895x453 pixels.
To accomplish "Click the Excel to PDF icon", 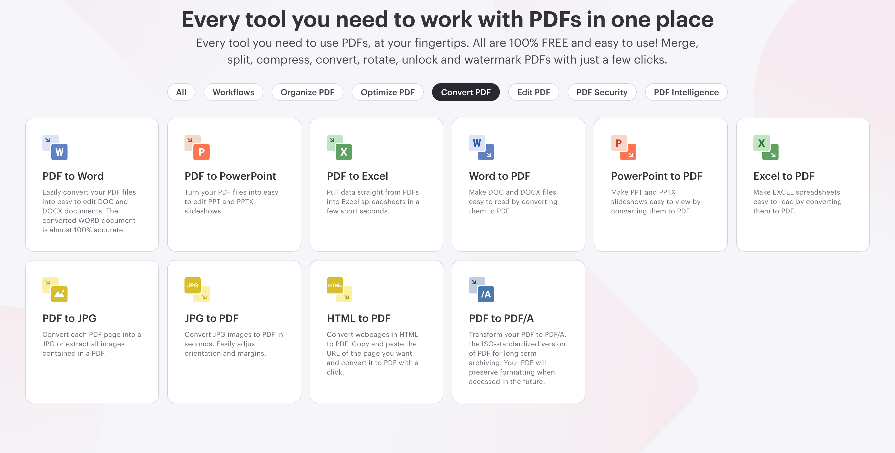I will coord(766,148).
